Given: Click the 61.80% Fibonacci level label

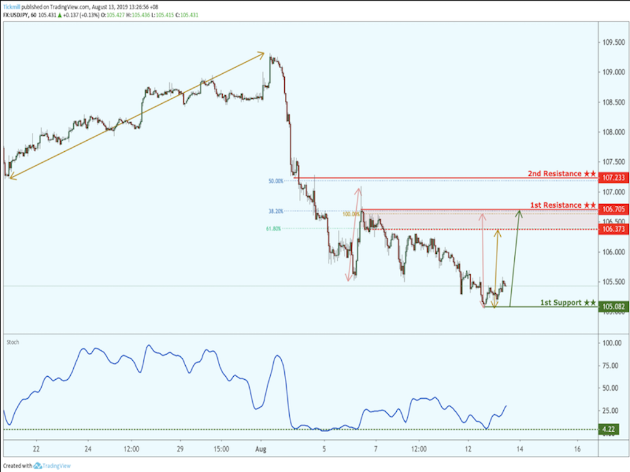Looking at the screenshot, I should 273,229.
